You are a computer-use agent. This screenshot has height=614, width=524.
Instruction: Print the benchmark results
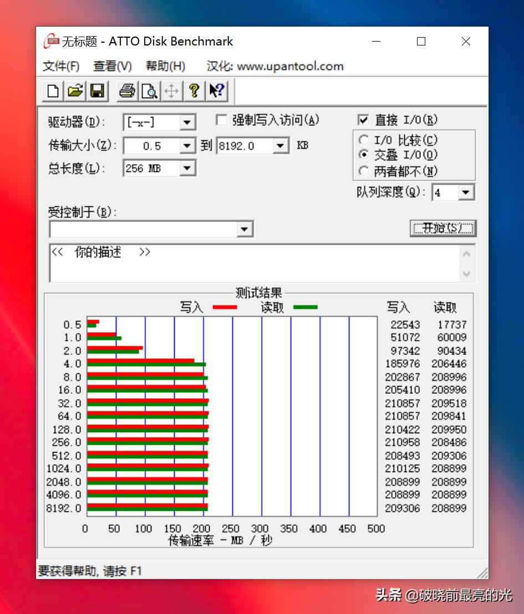coord(126,91)
